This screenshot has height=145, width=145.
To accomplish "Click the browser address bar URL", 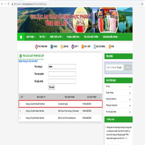I will click(x=35, y=4).
